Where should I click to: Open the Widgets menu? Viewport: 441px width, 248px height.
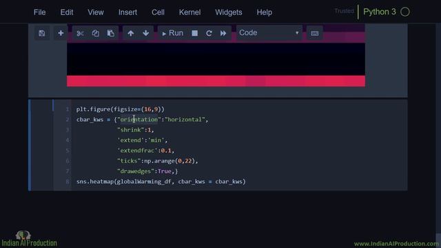pos(229,12)
